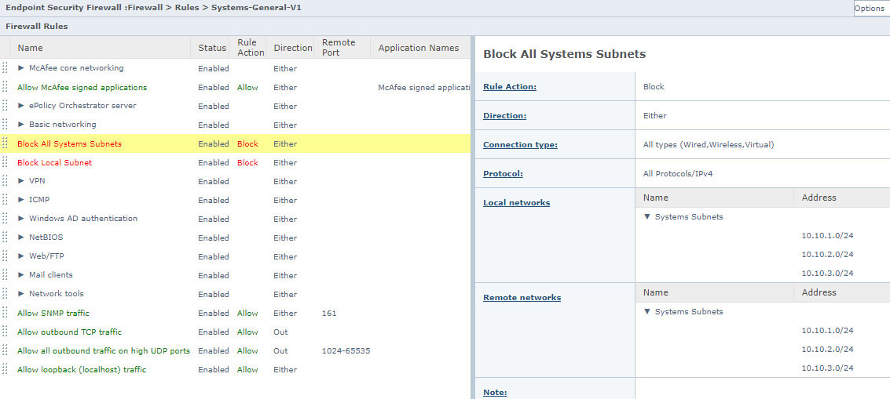Select the Block Local Subnet rule
The width and height of the screenshot is (890, 399).
[54, 162]
